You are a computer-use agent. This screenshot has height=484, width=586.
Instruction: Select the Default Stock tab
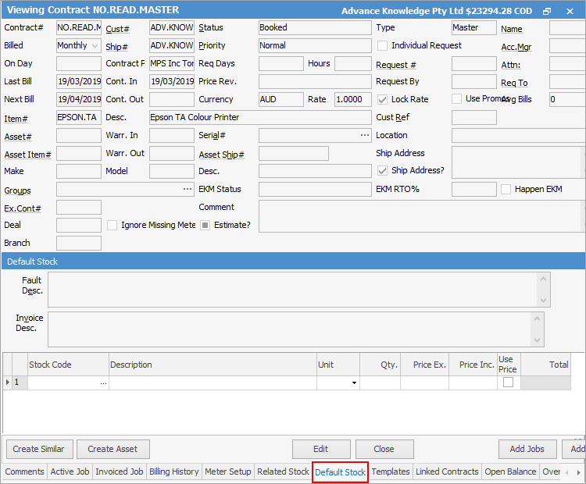[x=340, y=472]
